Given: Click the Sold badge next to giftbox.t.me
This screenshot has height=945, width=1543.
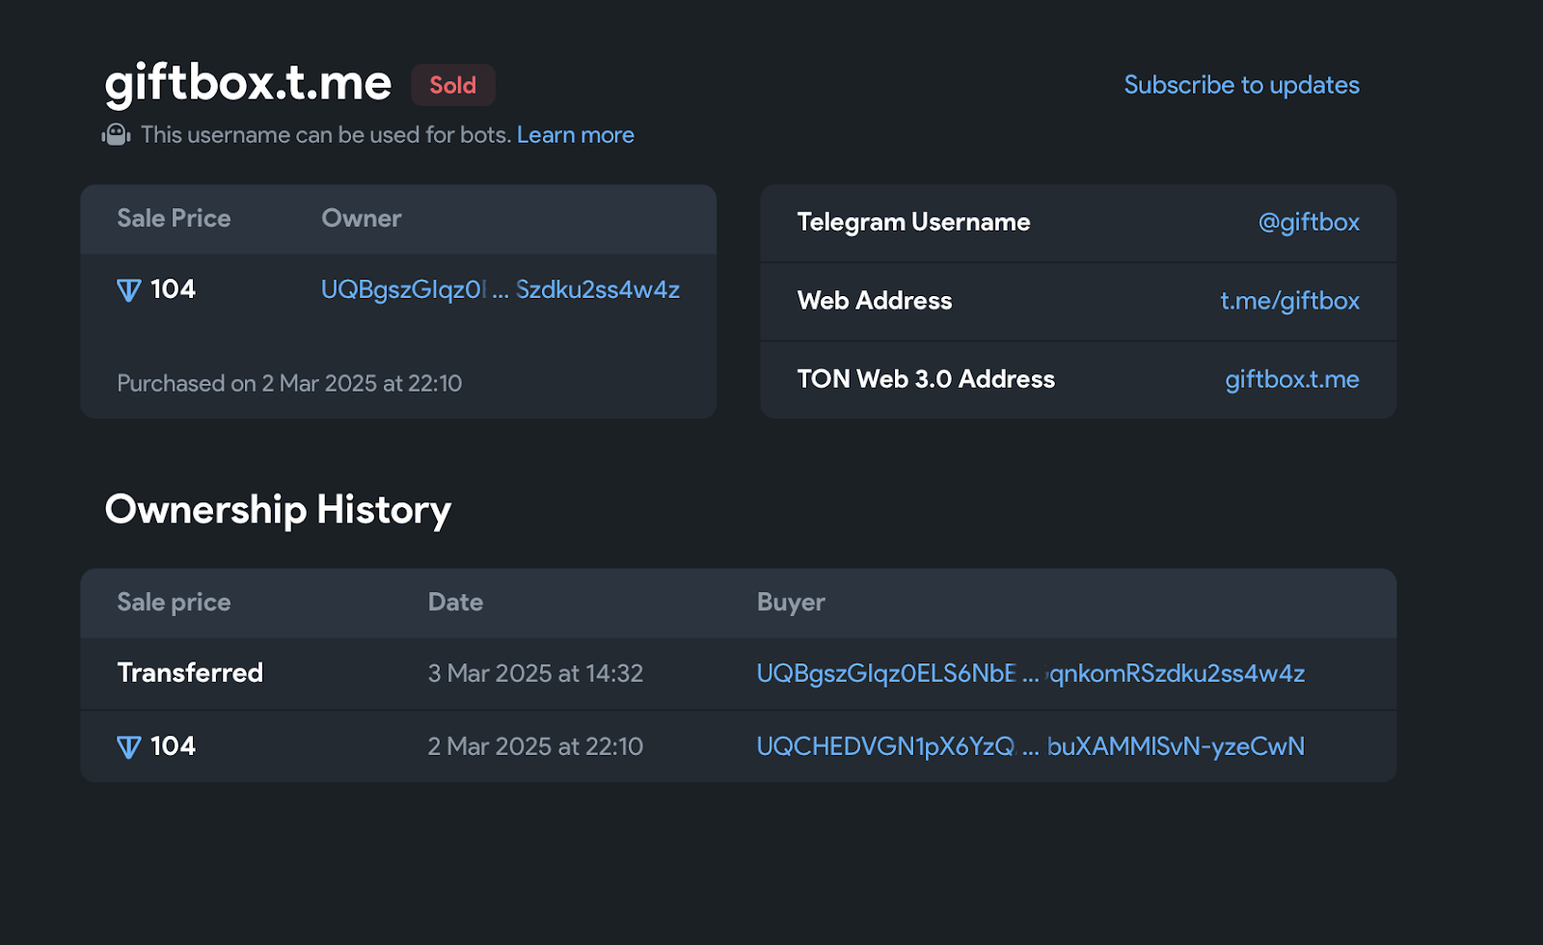Looking at the screenshot, I should pos(452,85).
